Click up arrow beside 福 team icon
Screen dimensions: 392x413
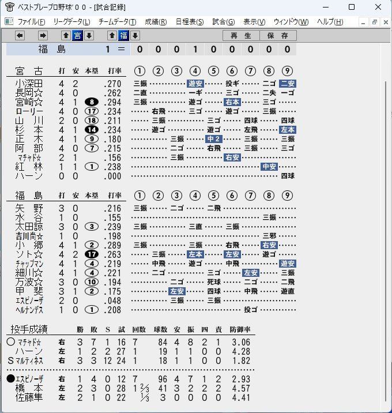coord(112,35)
